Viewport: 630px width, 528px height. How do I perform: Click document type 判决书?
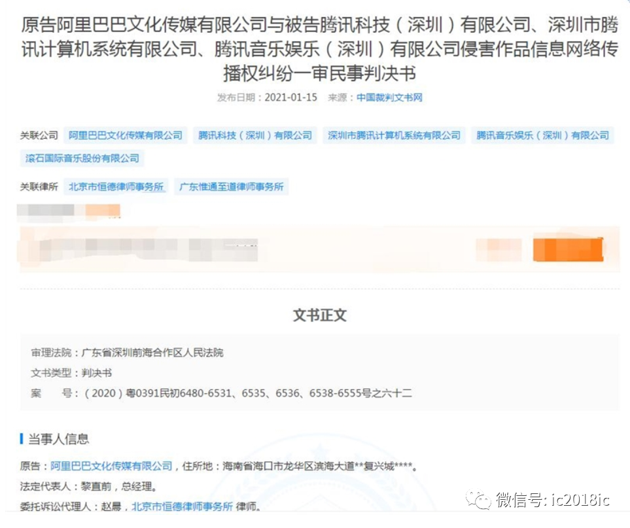point(96,373)
